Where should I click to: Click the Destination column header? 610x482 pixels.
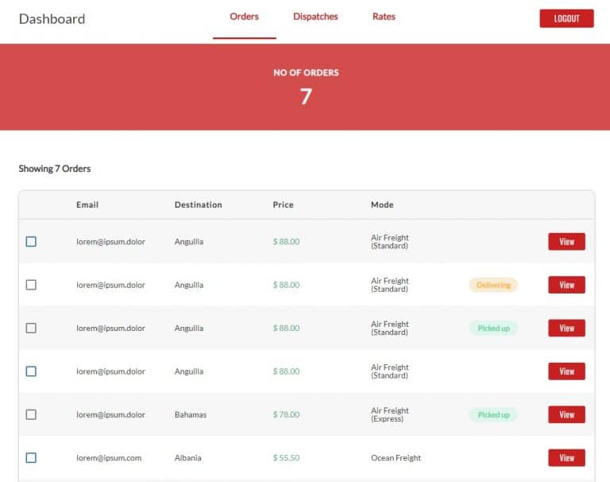[x=198, y=205]
